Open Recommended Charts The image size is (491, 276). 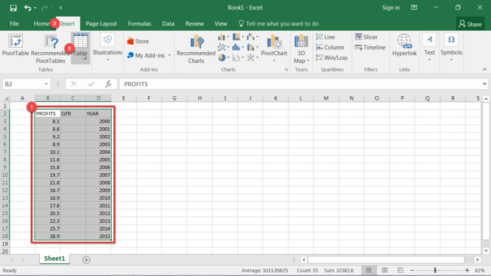point(196,49)
